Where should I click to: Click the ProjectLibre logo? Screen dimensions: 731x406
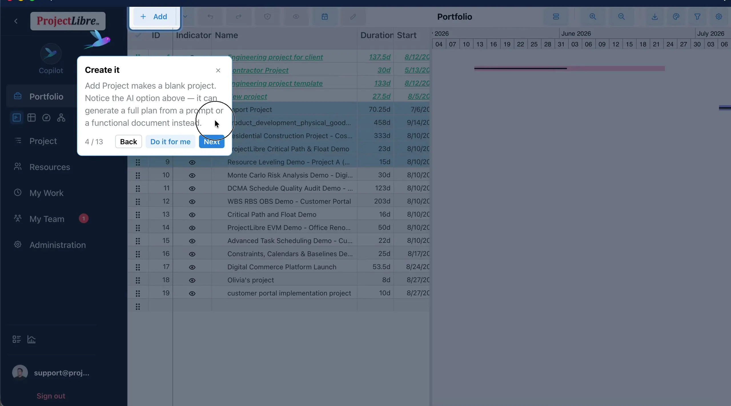[x=68, y=21]
